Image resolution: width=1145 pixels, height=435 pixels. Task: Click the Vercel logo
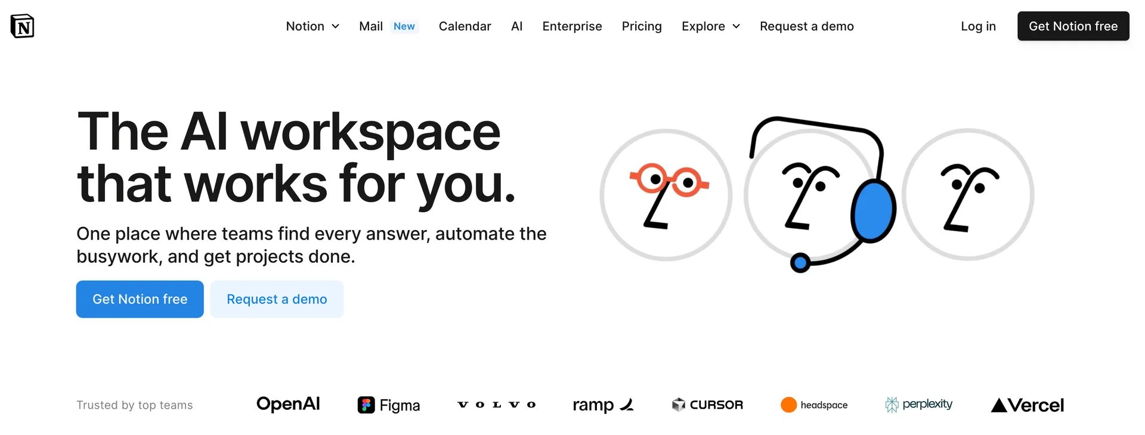pos(1028,405)
